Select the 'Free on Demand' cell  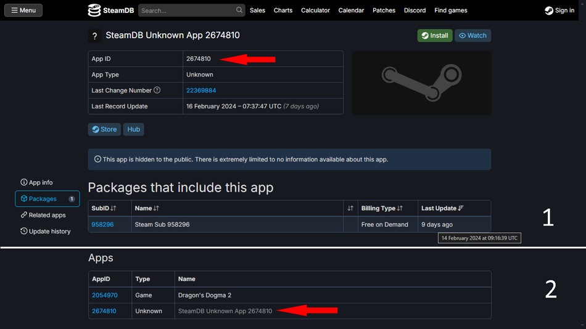(x=387, y=224)
